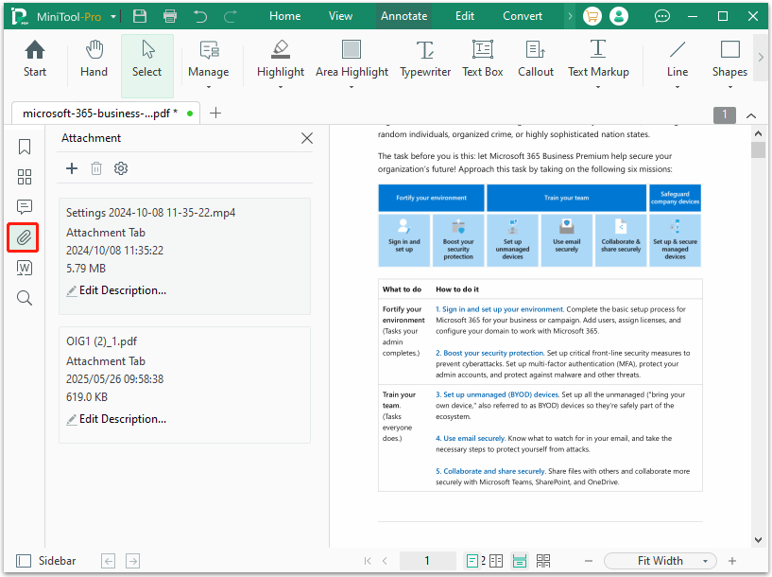Close the Attachment panel
Viewport: 772px width, 577px height.
[x=307, y=138]
